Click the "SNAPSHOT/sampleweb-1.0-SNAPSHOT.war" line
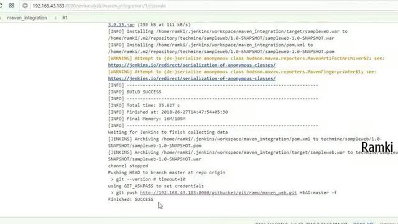This screenshot has width=398, height=224. pos(155,159)
